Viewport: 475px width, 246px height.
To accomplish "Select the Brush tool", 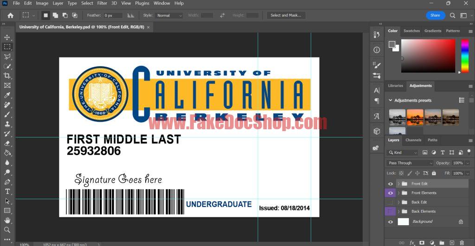I will [x=7, y=114].
